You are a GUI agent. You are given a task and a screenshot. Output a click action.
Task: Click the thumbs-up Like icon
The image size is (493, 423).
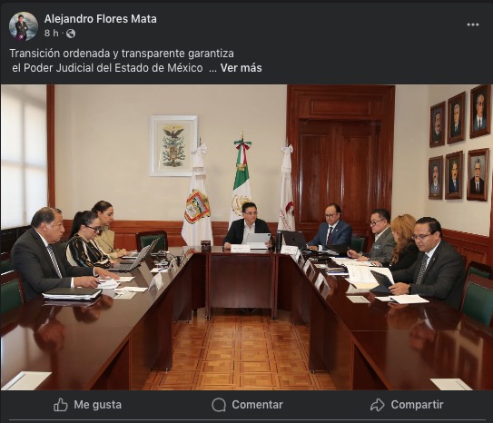click(60, 405)
